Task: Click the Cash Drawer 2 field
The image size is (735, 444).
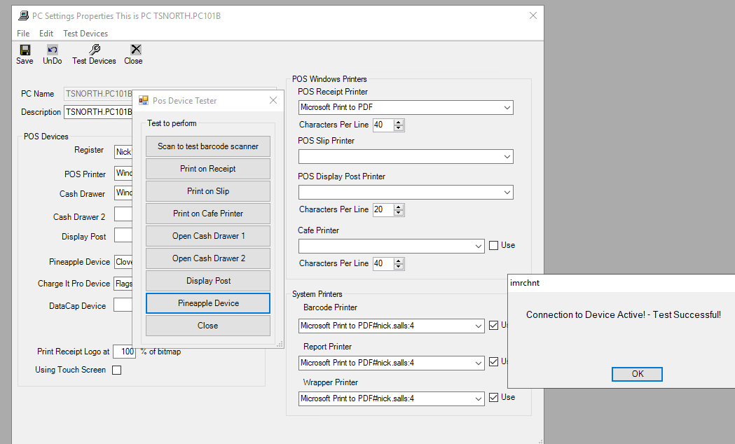Action: pyautogui.click(x=124, y=214)
